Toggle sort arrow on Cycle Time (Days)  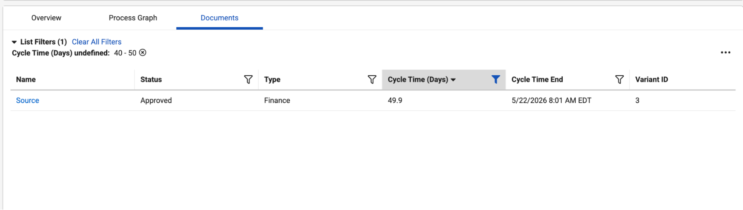453,80
